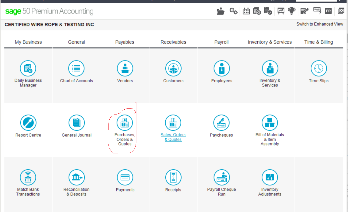Select the Inventory & Services column heading
The image size is (348, 219).
[270, 42]
